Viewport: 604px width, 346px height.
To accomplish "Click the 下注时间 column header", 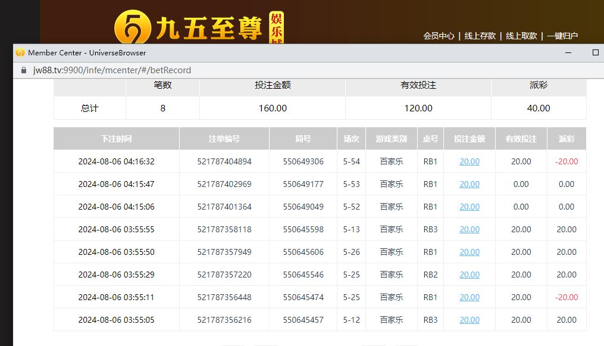I will pyautogui.click(x=116, y=139).
